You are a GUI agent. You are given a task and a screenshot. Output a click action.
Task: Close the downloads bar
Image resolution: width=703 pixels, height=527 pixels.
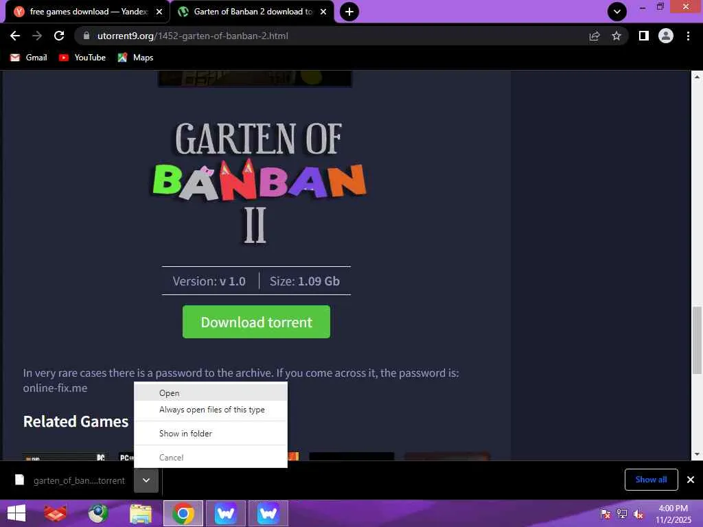click(691, 480)
